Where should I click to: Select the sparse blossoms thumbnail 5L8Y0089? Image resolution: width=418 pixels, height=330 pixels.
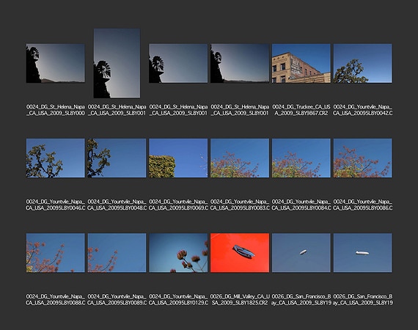pyautogui.click(x=117, y=253)
